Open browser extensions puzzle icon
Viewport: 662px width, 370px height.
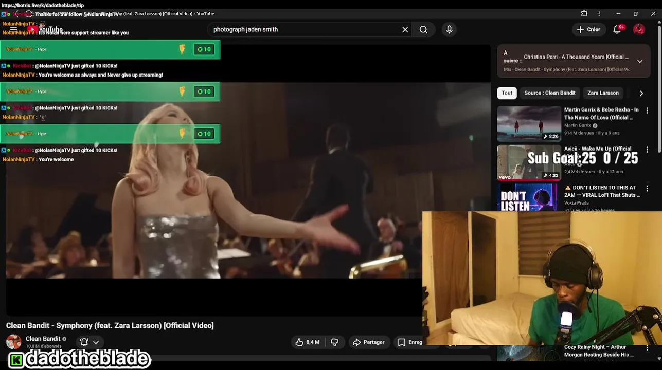click(584, 14)
